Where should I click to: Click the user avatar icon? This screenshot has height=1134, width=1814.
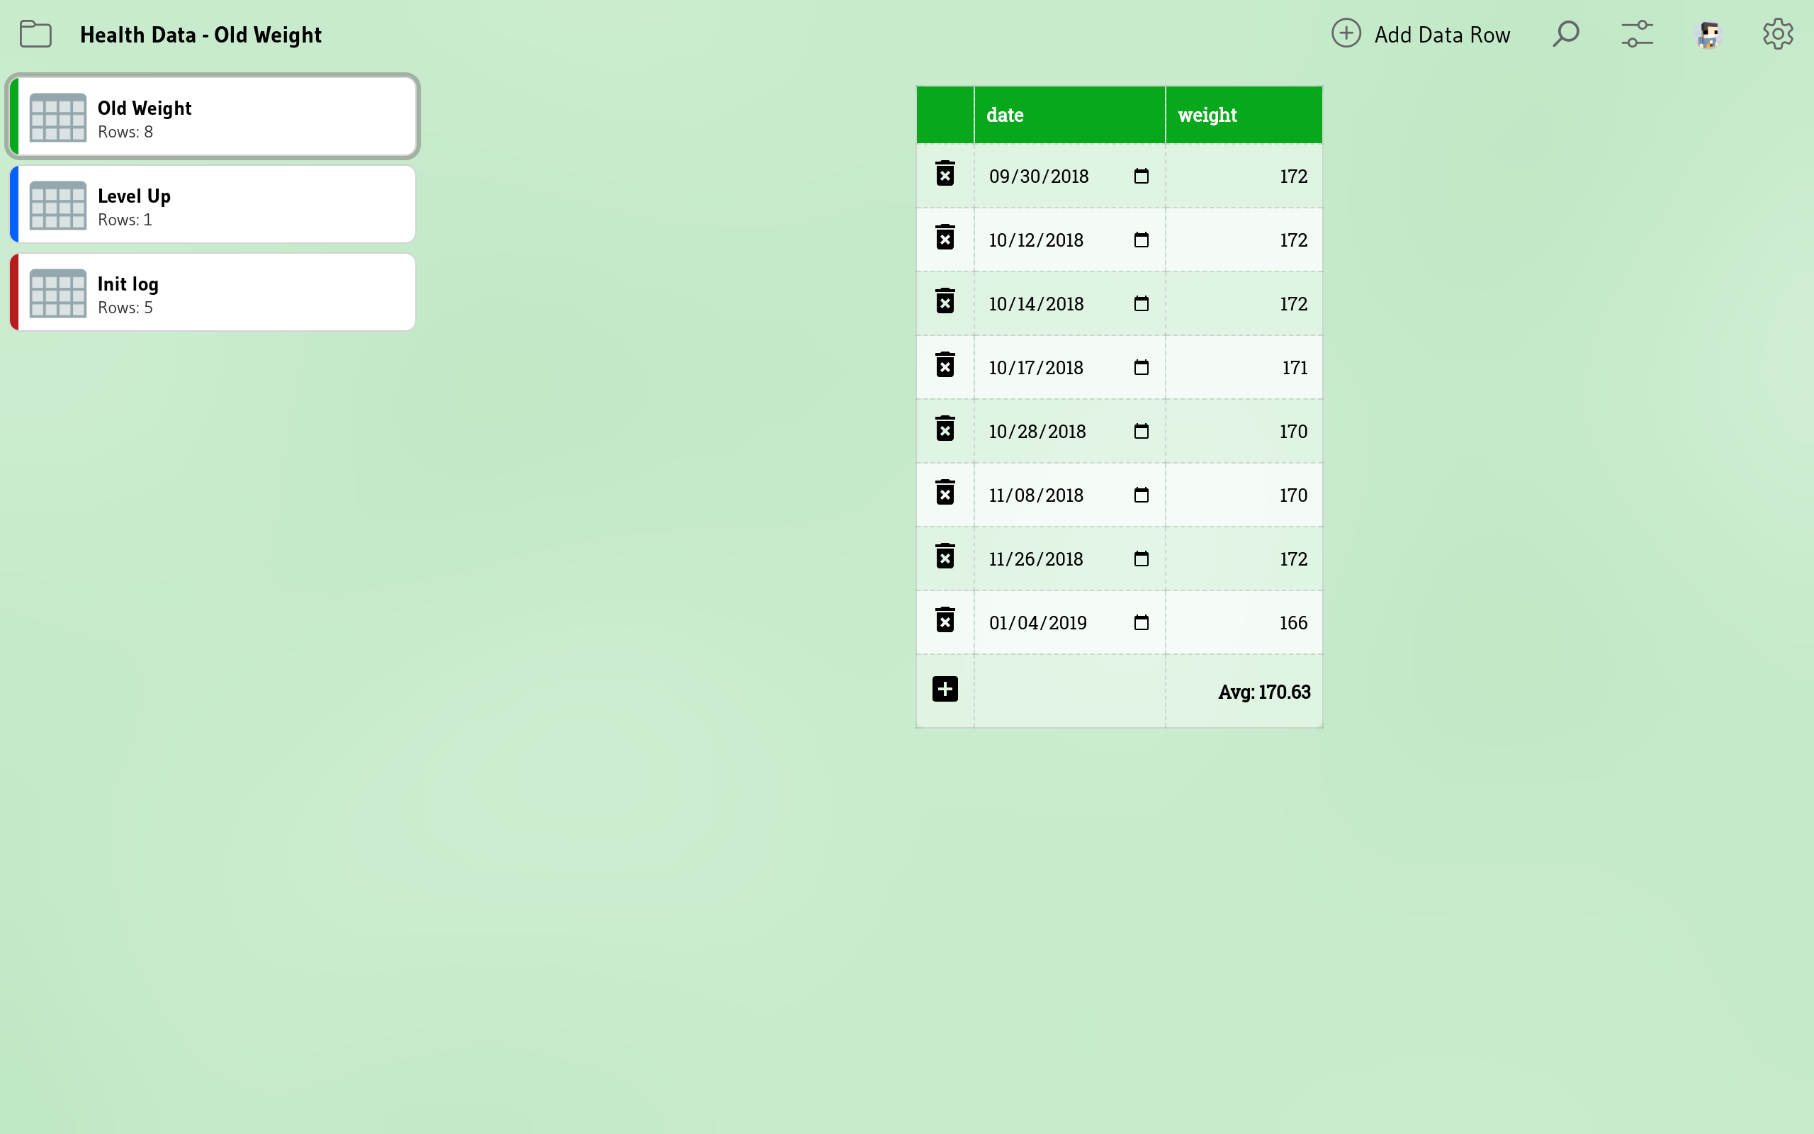[x=1708, y=34]
